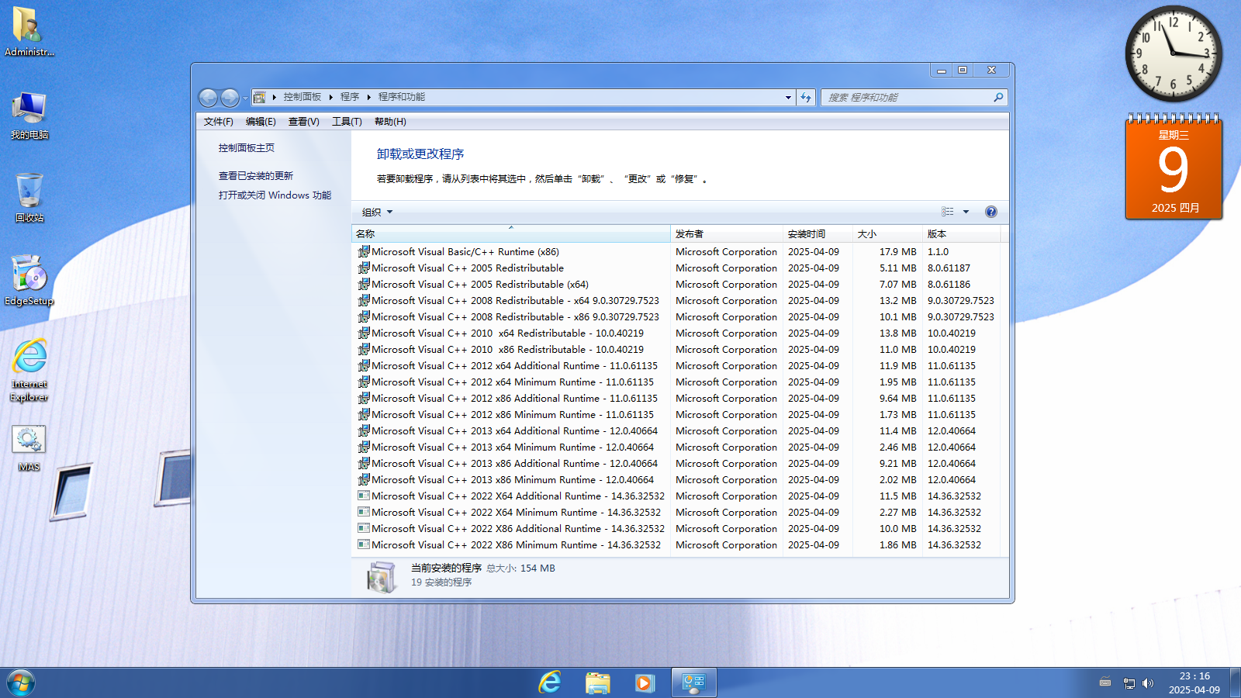Click the volume speaker tray icon
Image resolution: width=1241 pixels, height=698 pixels.
click(1148, 683)
